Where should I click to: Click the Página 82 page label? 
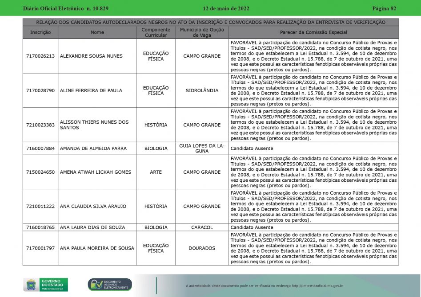(384, 8)
